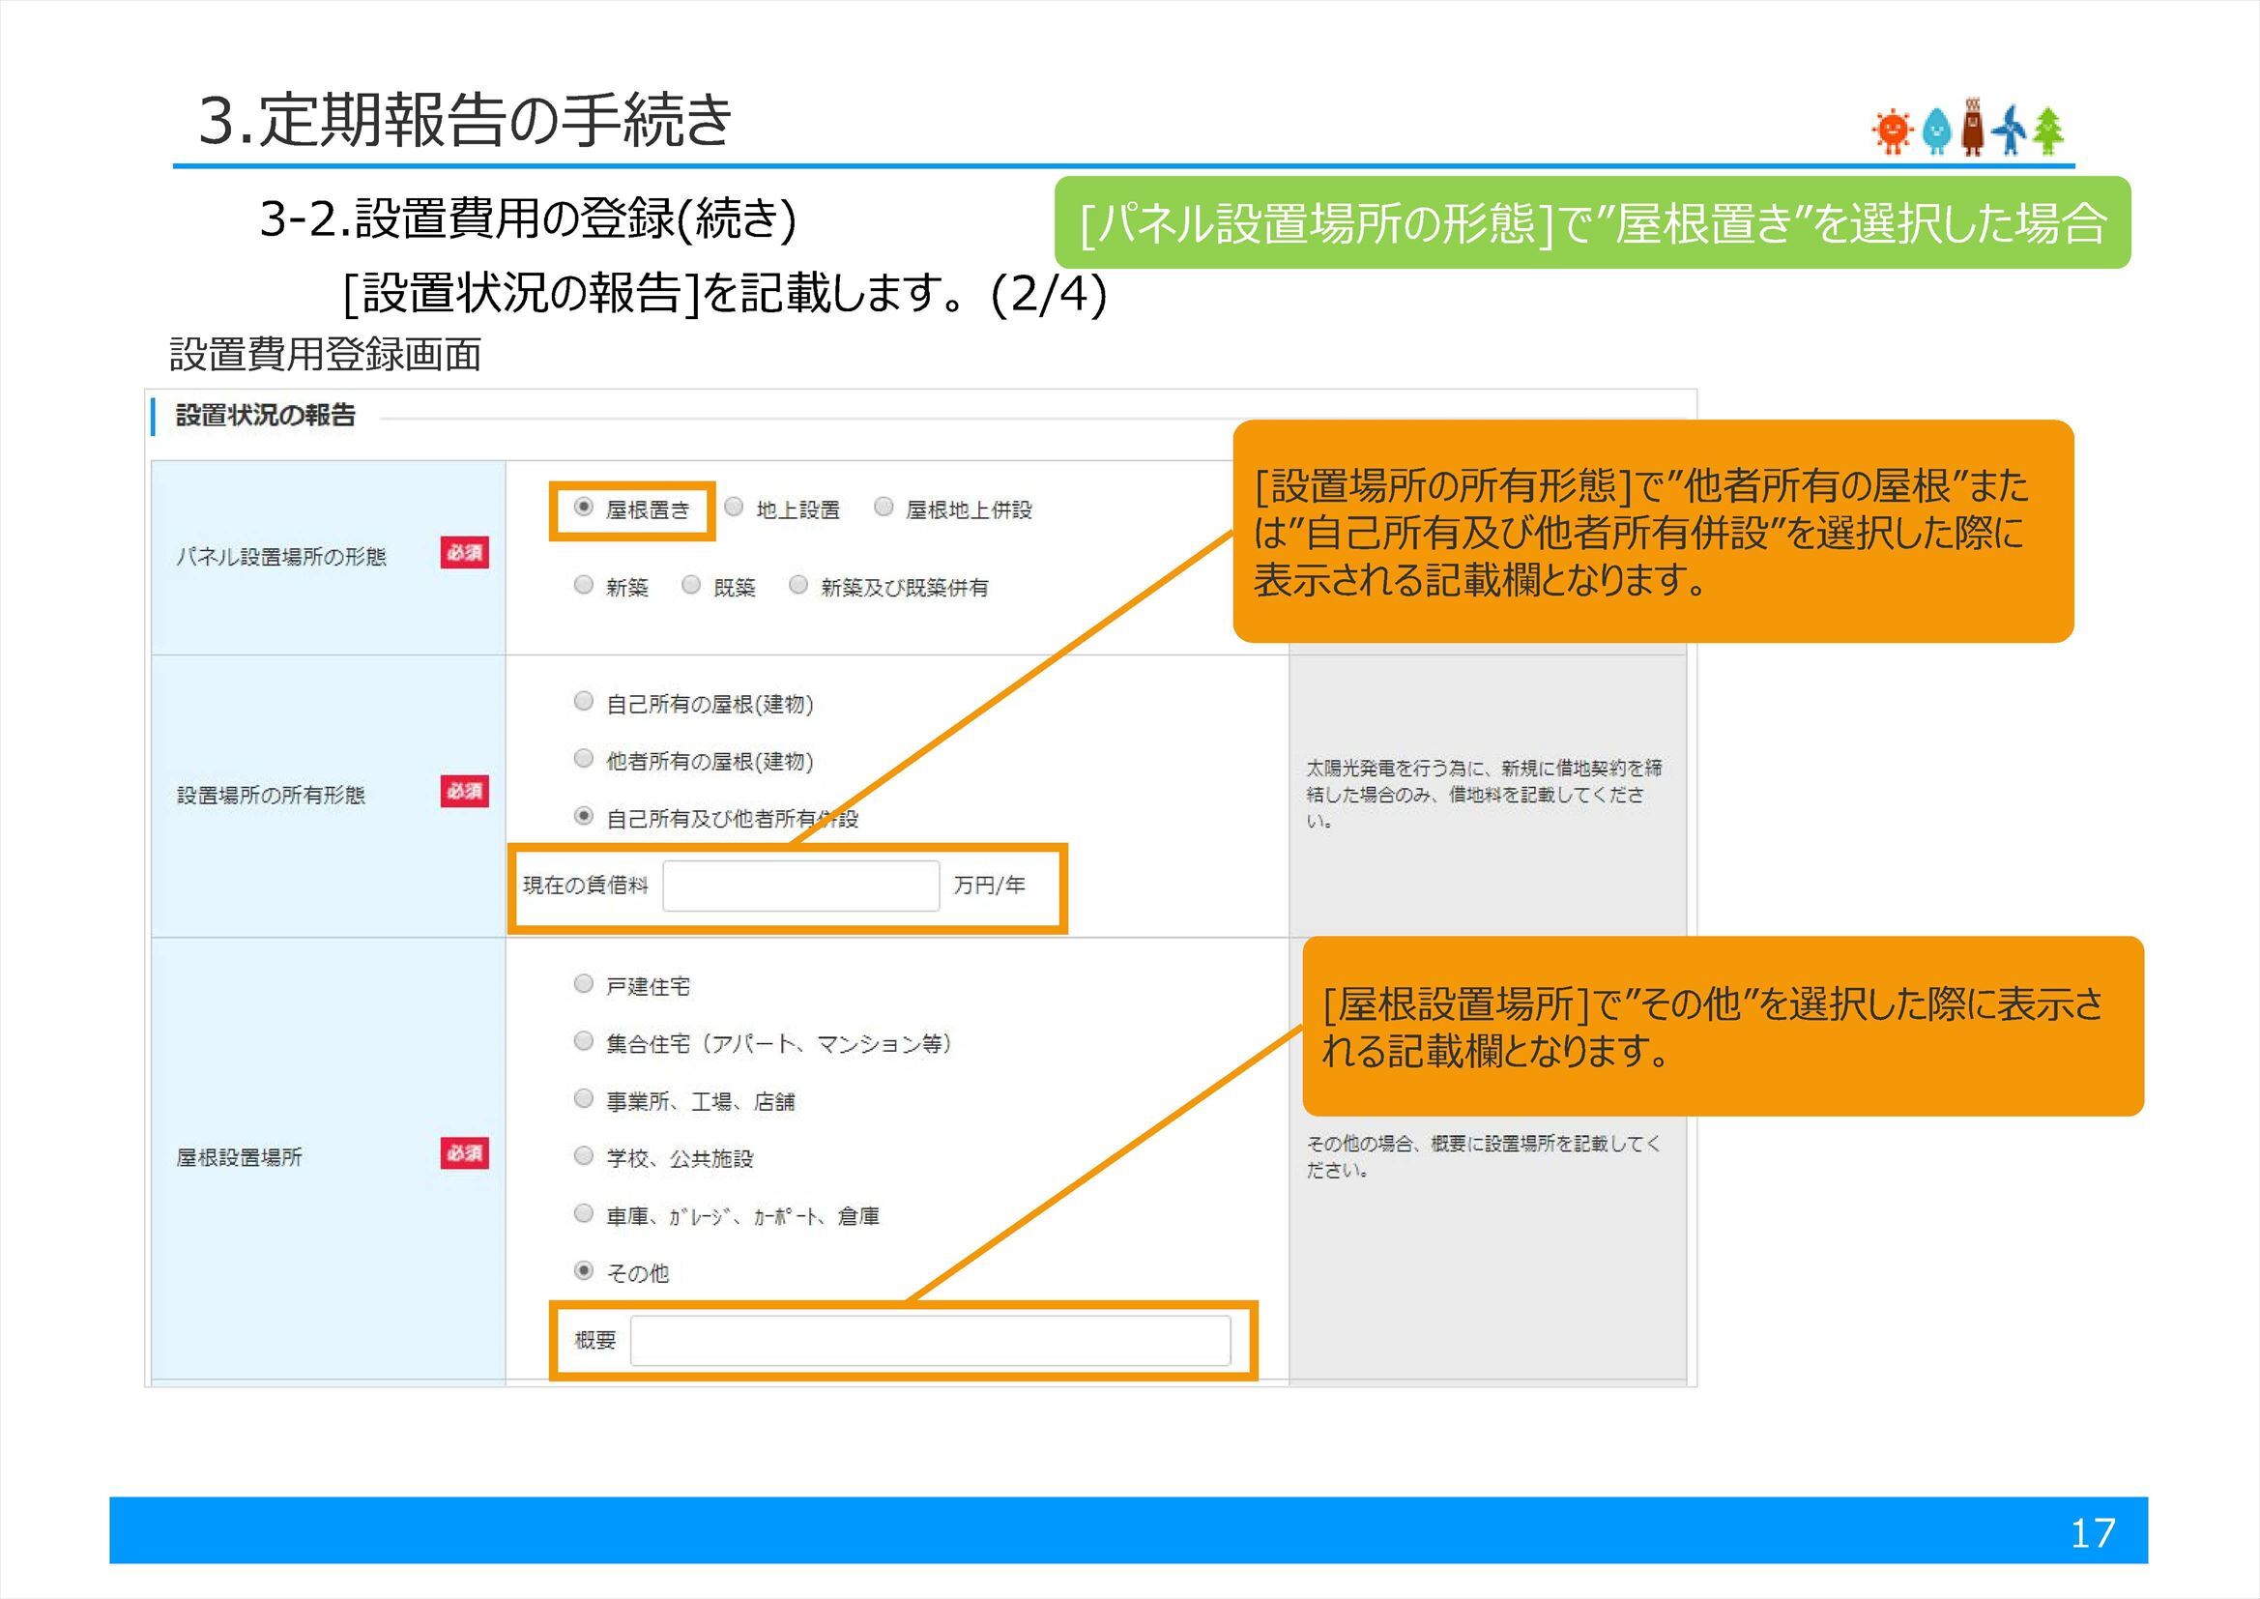Click the brown character mascot icon
The width and height of the screenshot is (2260, 1599).
point(1973,128)
